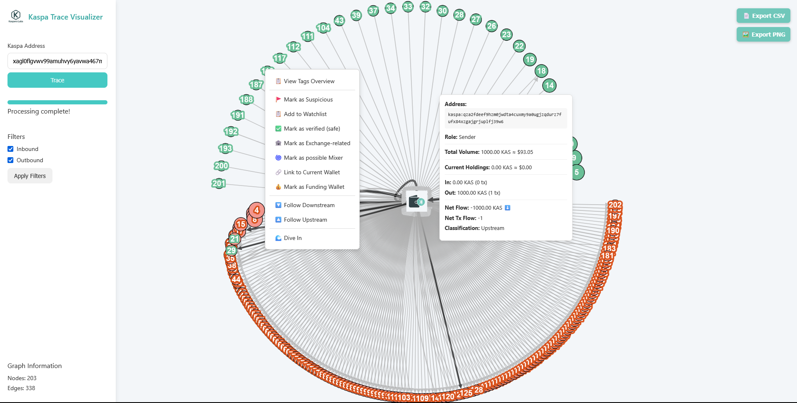Click the 'Role: Sender' text
Image resolution: width=797 pixels, height=403 pixels.
click(460, 137)
